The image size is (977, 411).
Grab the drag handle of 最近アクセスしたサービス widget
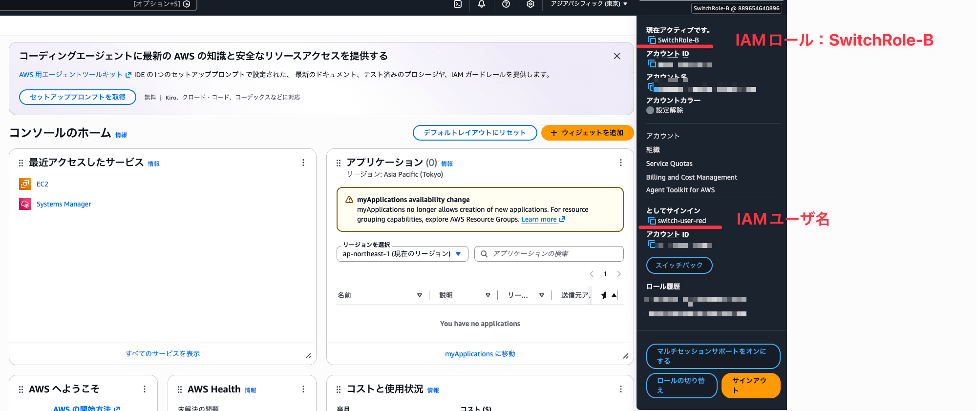click(x=21, y=163)
